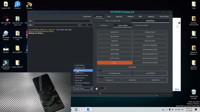Switch to Flash / Custom Mtk tab
The width and height of the screenshot is (200, 112).
point(113,21)
